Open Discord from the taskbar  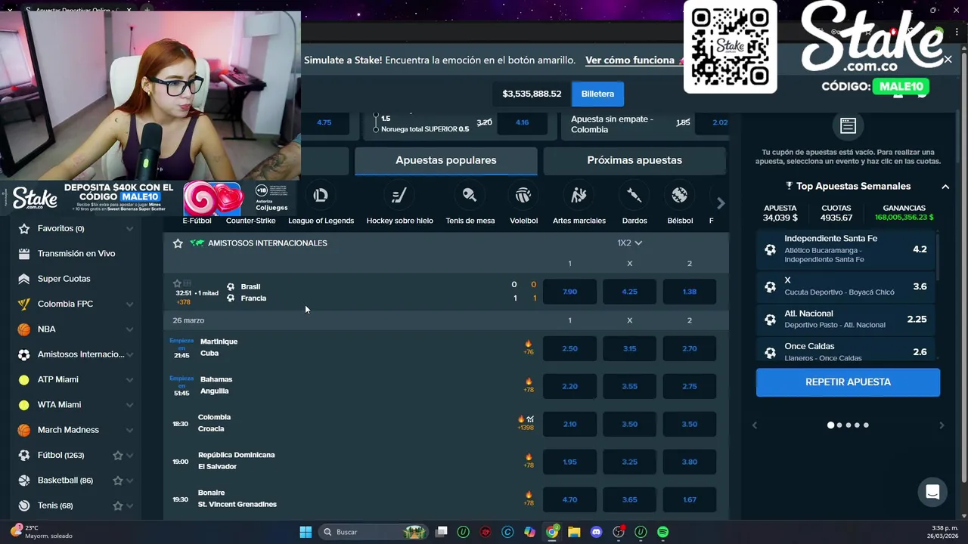point(596,532)
